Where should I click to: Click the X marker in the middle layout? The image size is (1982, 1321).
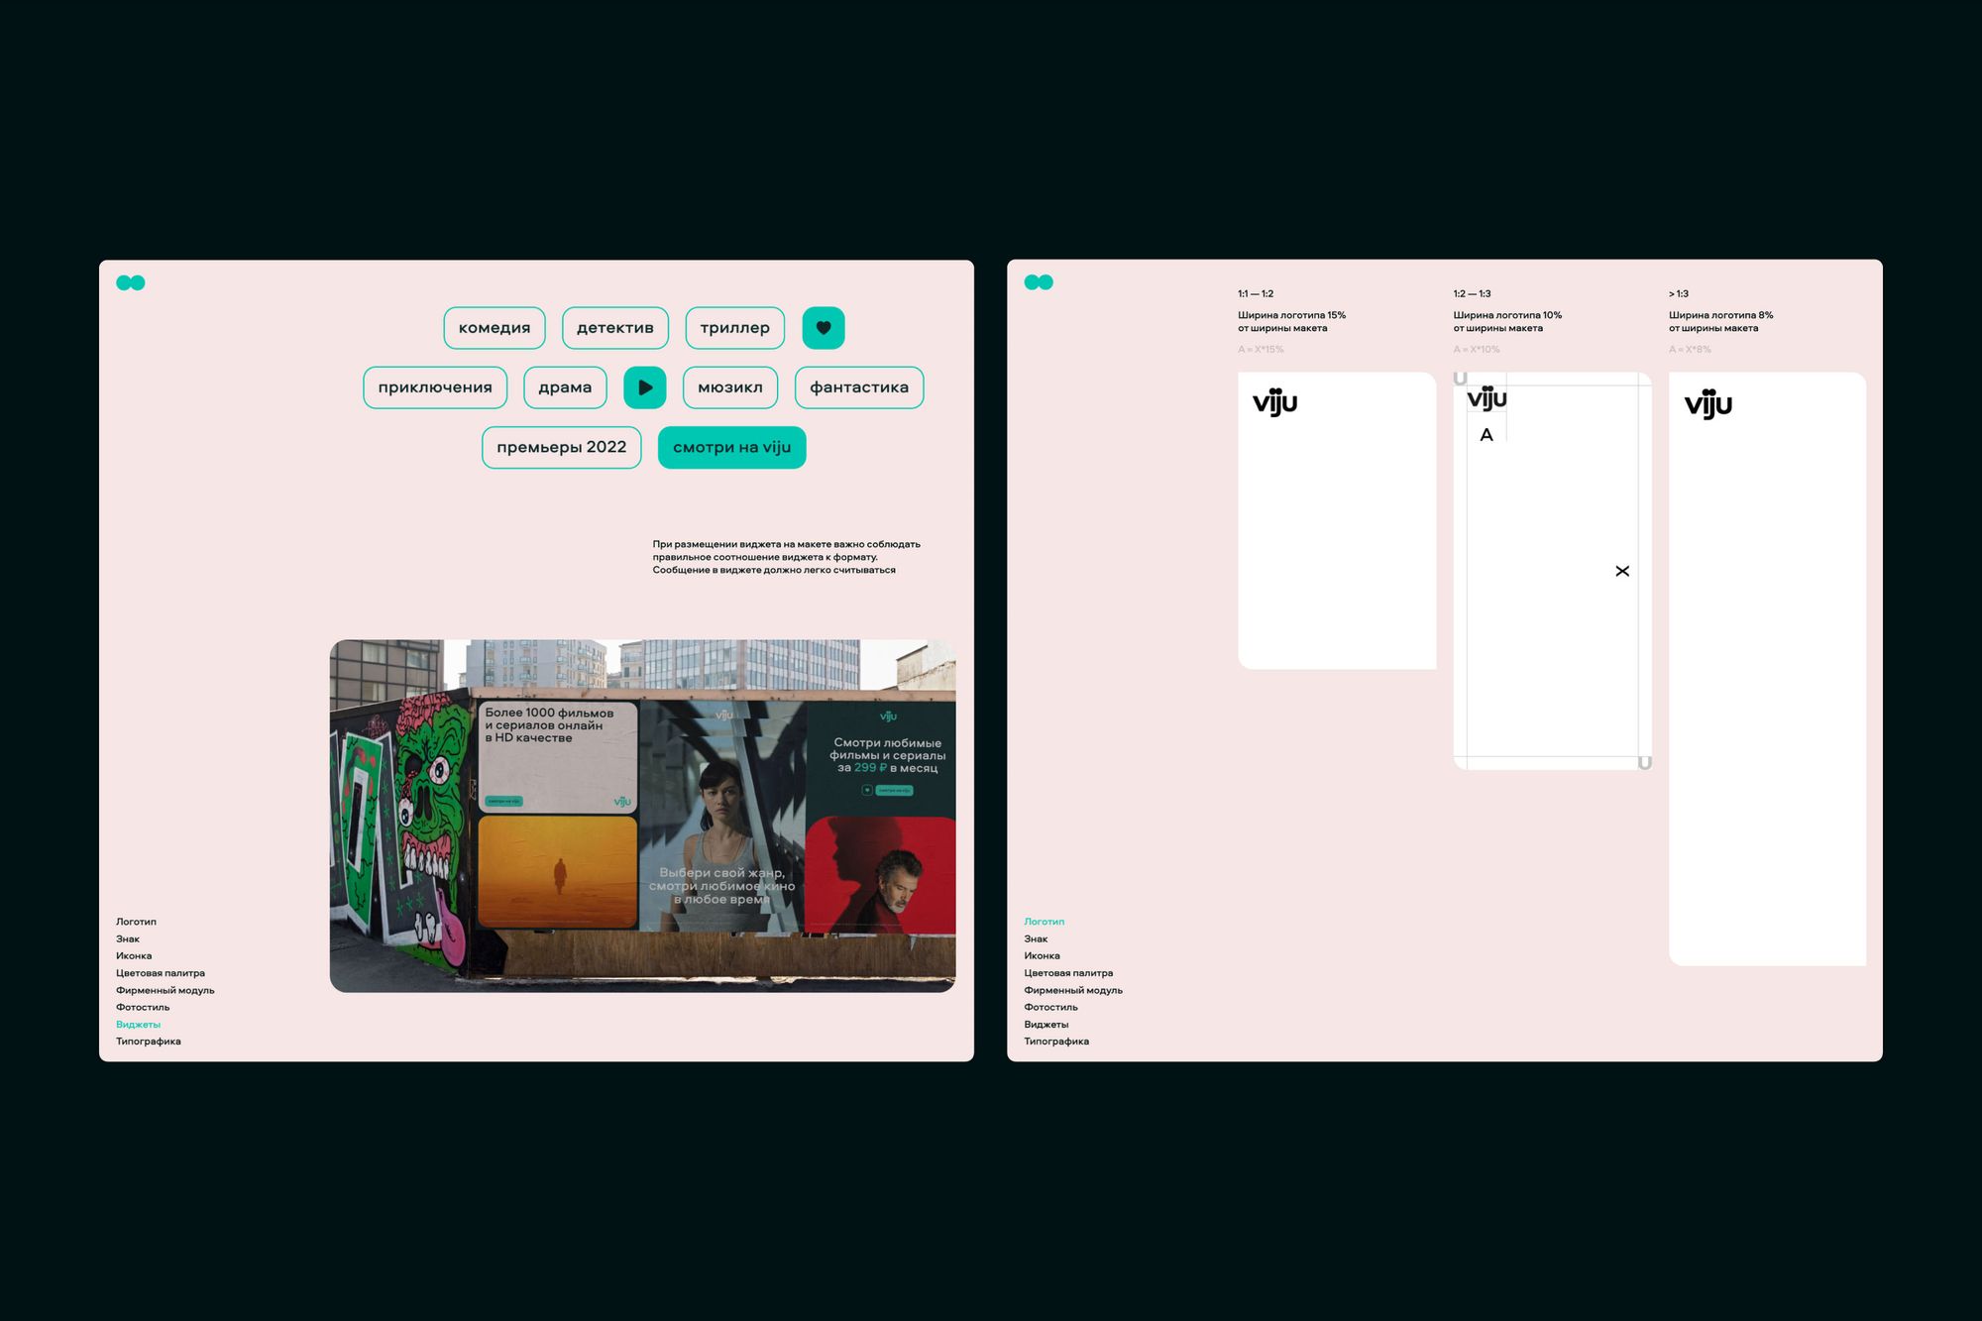1621,571
